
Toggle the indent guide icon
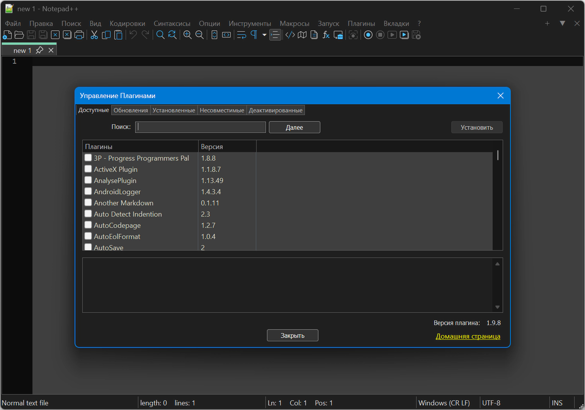[275, 35]
